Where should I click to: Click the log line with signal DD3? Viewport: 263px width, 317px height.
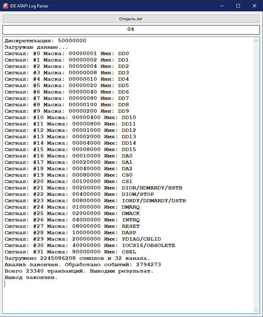coord(67,72)
